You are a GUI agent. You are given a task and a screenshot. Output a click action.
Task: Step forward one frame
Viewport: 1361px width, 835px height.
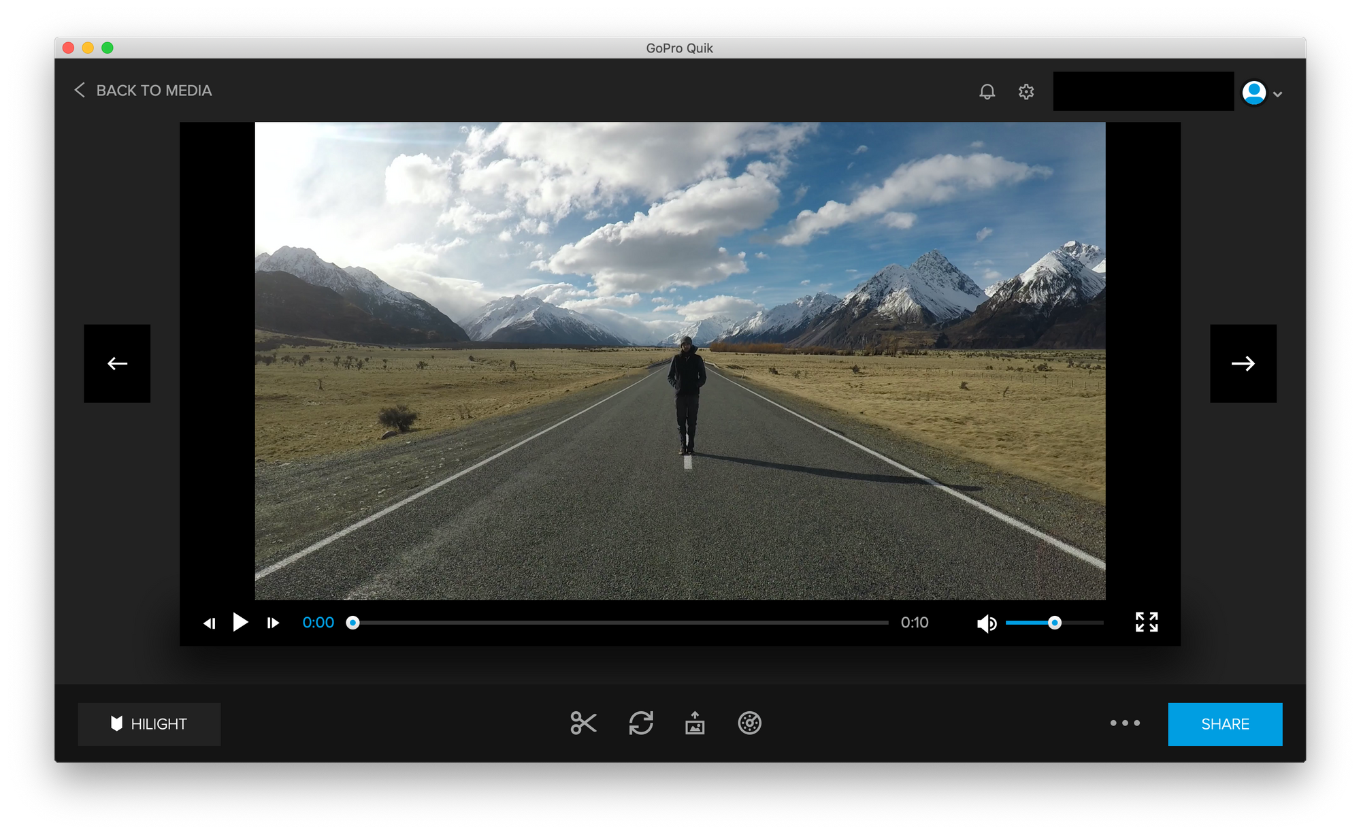click(273, 623)
